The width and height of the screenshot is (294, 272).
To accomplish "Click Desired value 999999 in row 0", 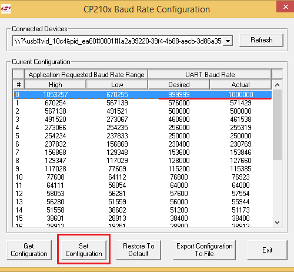I will (x=179, y=95).
